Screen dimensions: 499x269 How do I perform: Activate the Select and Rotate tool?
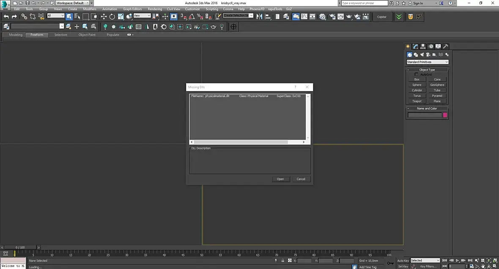(112, 17)
